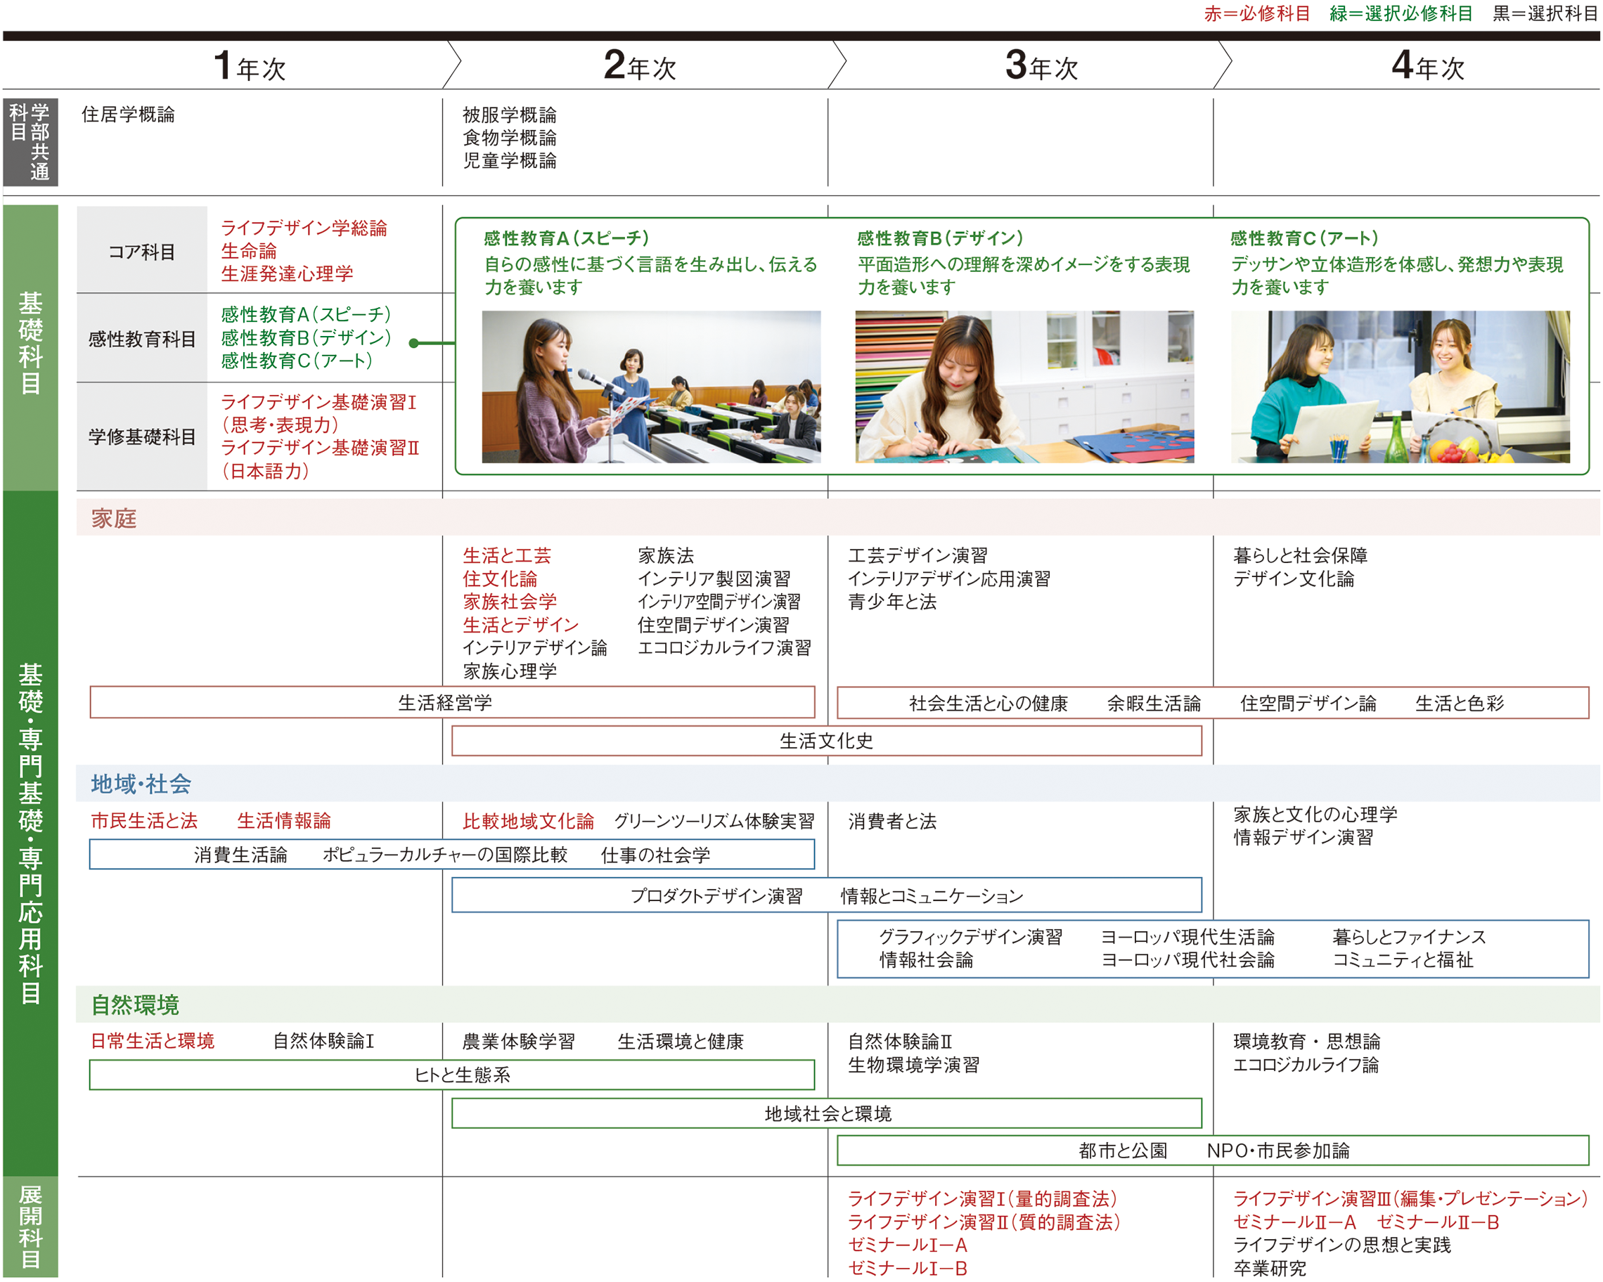Click 家族法 course
The width and height of the screenshot is (1603, 1282).
(x=665, y=555)
